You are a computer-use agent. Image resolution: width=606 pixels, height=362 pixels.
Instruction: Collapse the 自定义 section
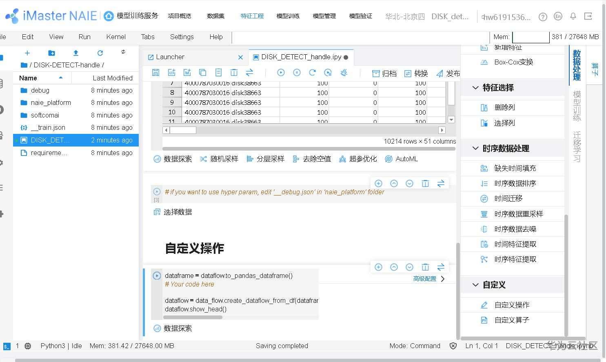tap(475, 285)
